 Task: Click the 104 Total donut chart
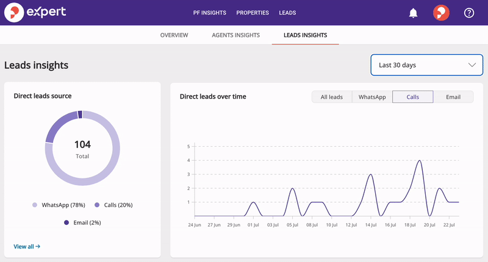[82, 148]
